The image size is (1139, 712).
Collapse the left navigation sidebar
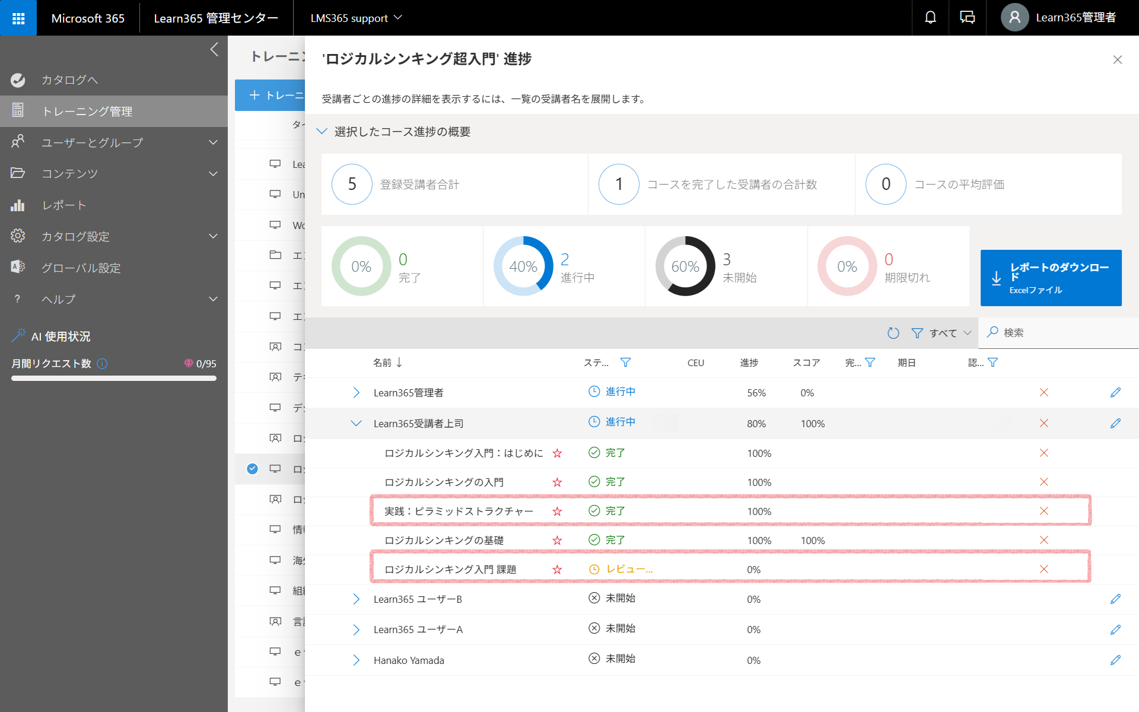tap(214, 49)
